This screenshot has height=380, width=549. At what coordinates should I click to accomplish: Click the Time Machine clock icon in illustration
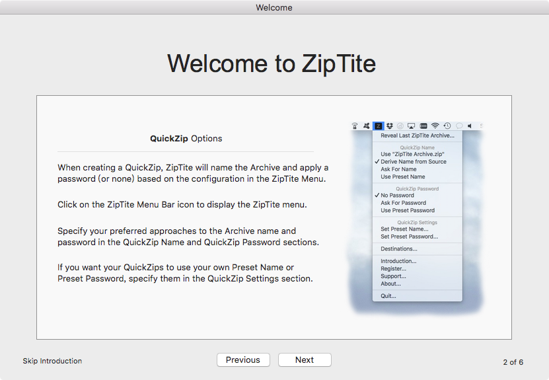[447, 126]
